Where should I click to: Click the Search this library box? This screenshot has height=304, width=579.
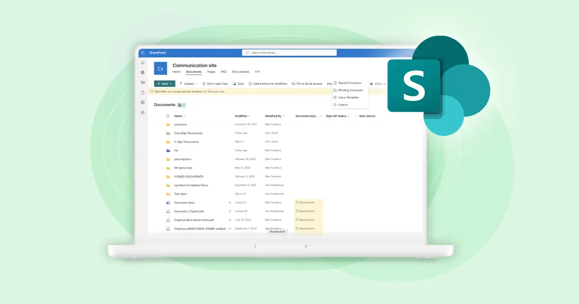tap(289, 53)
